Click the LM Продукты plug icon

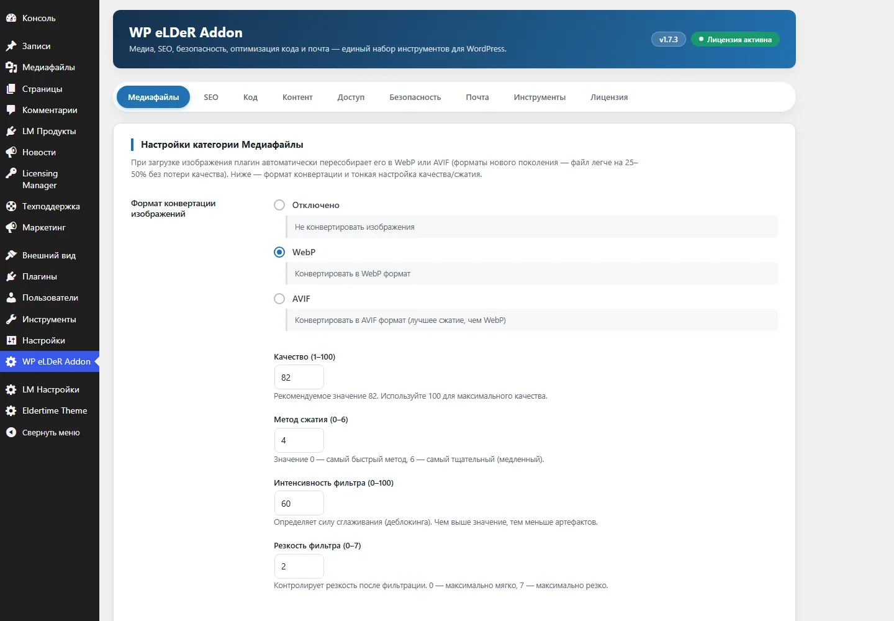(11, 131)
